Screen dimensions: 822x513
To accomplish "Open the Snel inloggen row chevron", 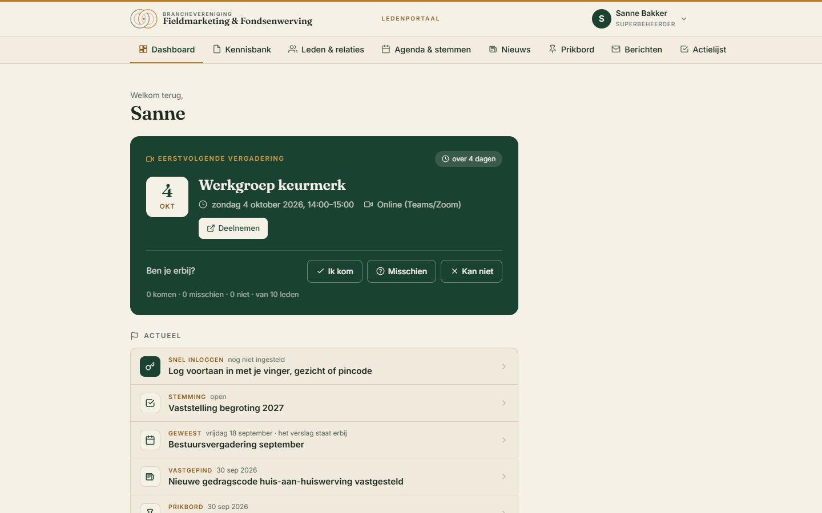I will (503, 367).
